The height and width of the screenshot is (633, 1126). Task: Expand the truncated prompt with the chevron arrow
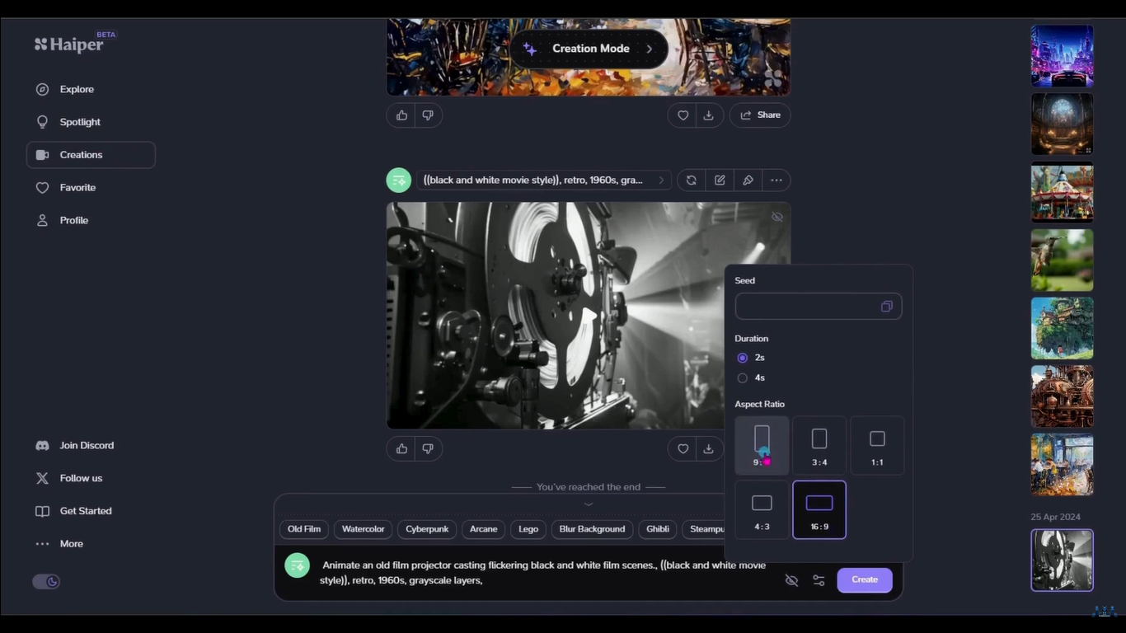pos(660,180)
